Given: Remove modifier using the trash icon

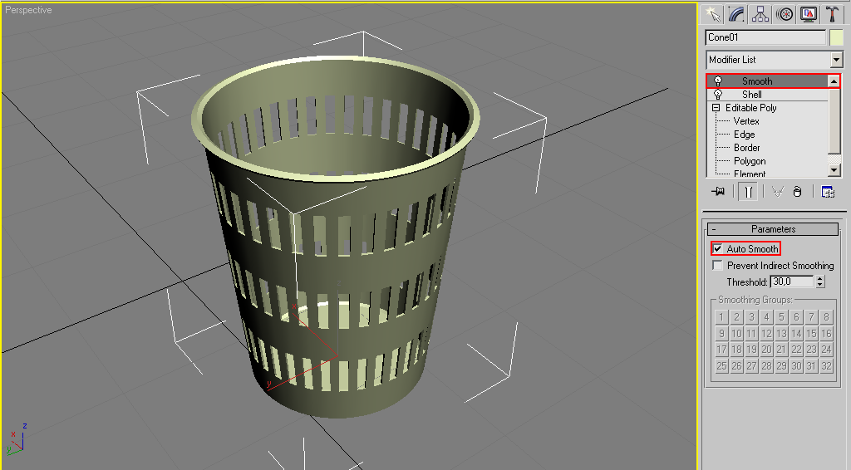Looking at the screenshot, I should [797, 191].
